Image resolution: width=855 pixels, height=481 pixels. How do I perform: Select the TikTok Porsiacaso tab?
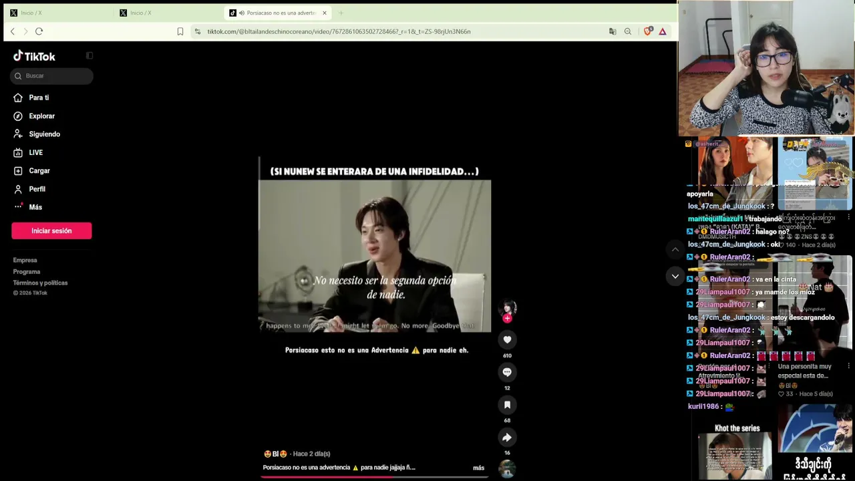[278, 13]
